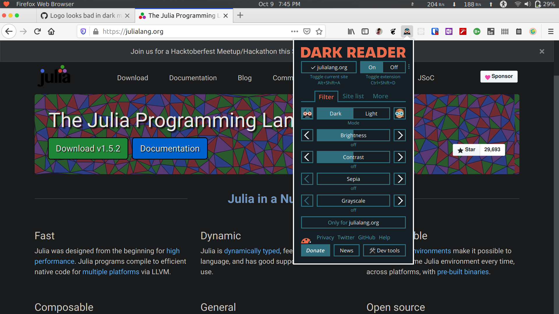Open Dark Reader Dev tools
Image resolution: width=559 pixels, height=314 pixels.
point(384,250)
